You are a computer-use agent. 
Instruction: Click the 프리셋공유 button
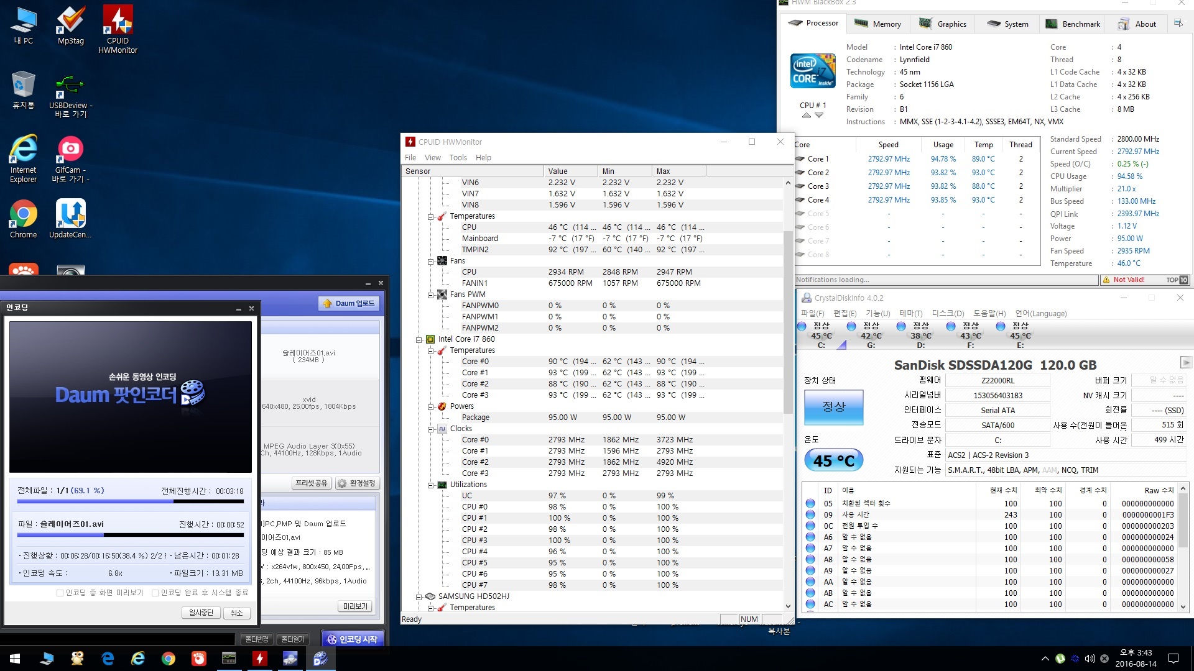311,483
